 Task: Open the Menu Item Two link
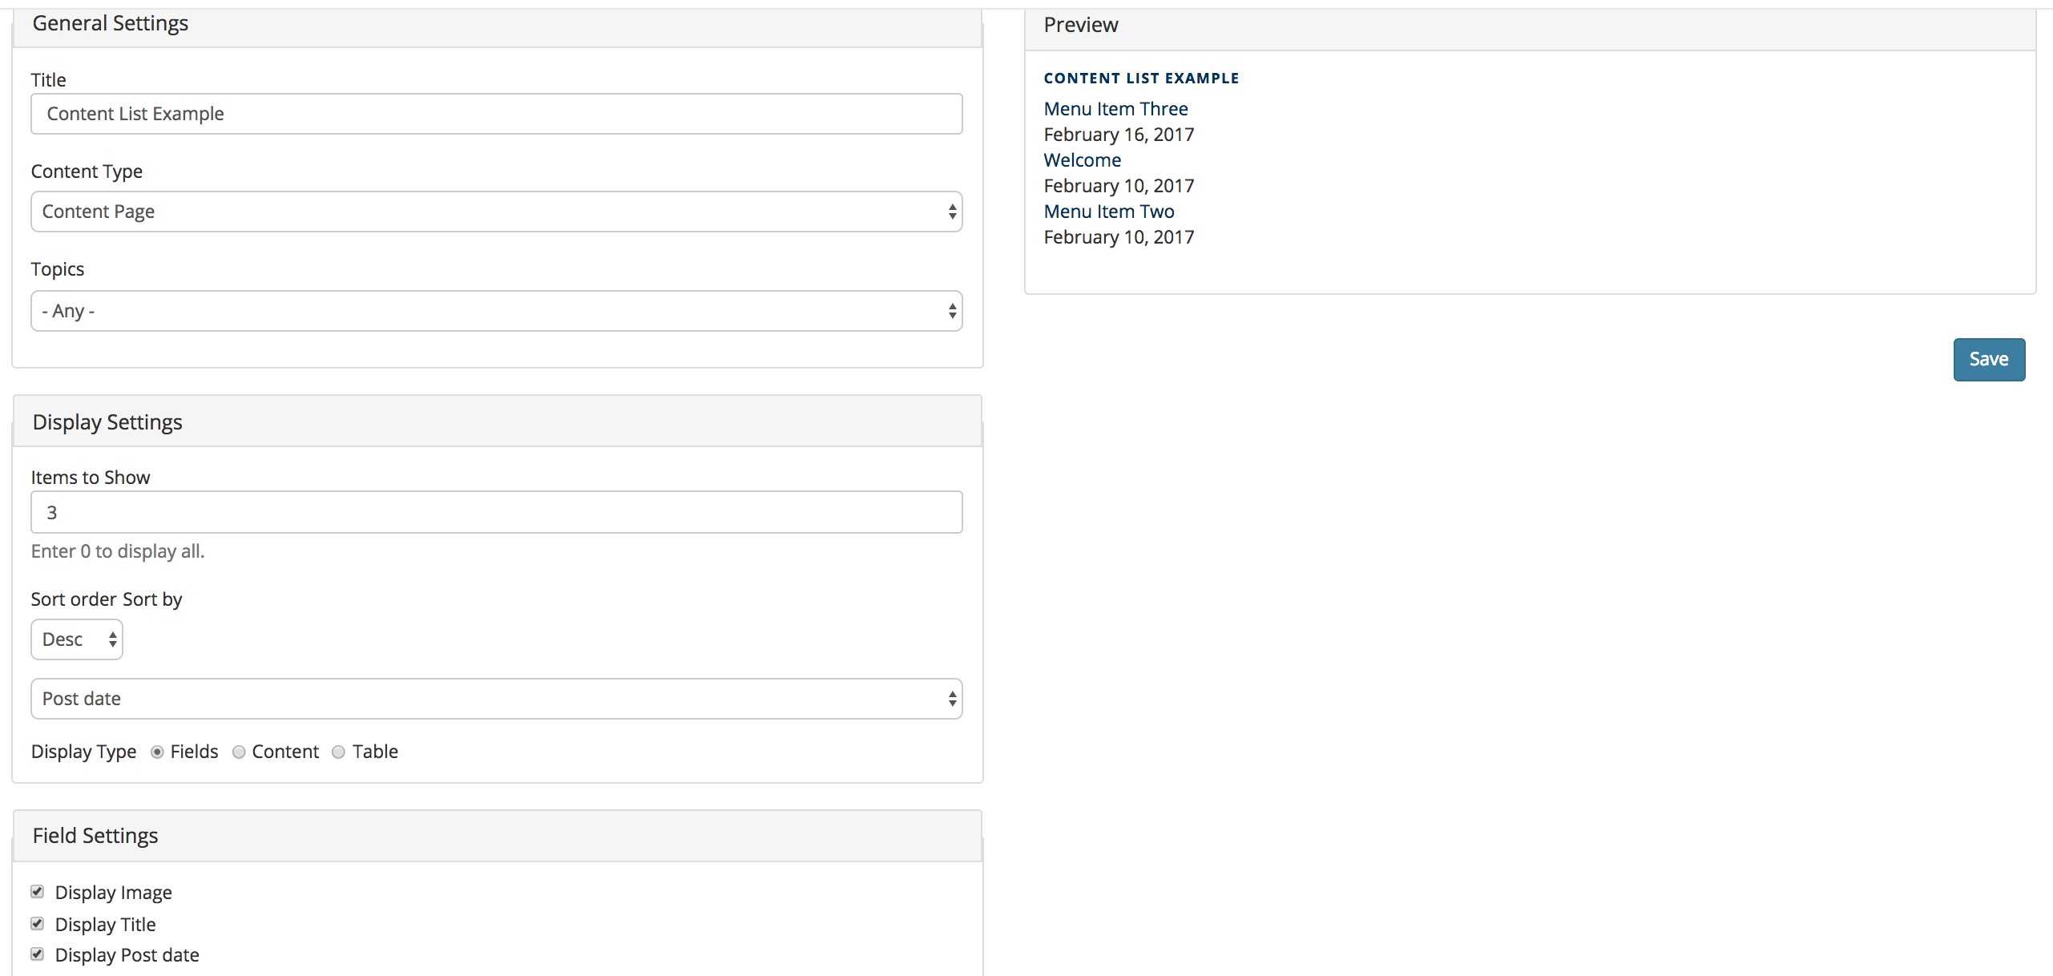[x=1109, y=212]
